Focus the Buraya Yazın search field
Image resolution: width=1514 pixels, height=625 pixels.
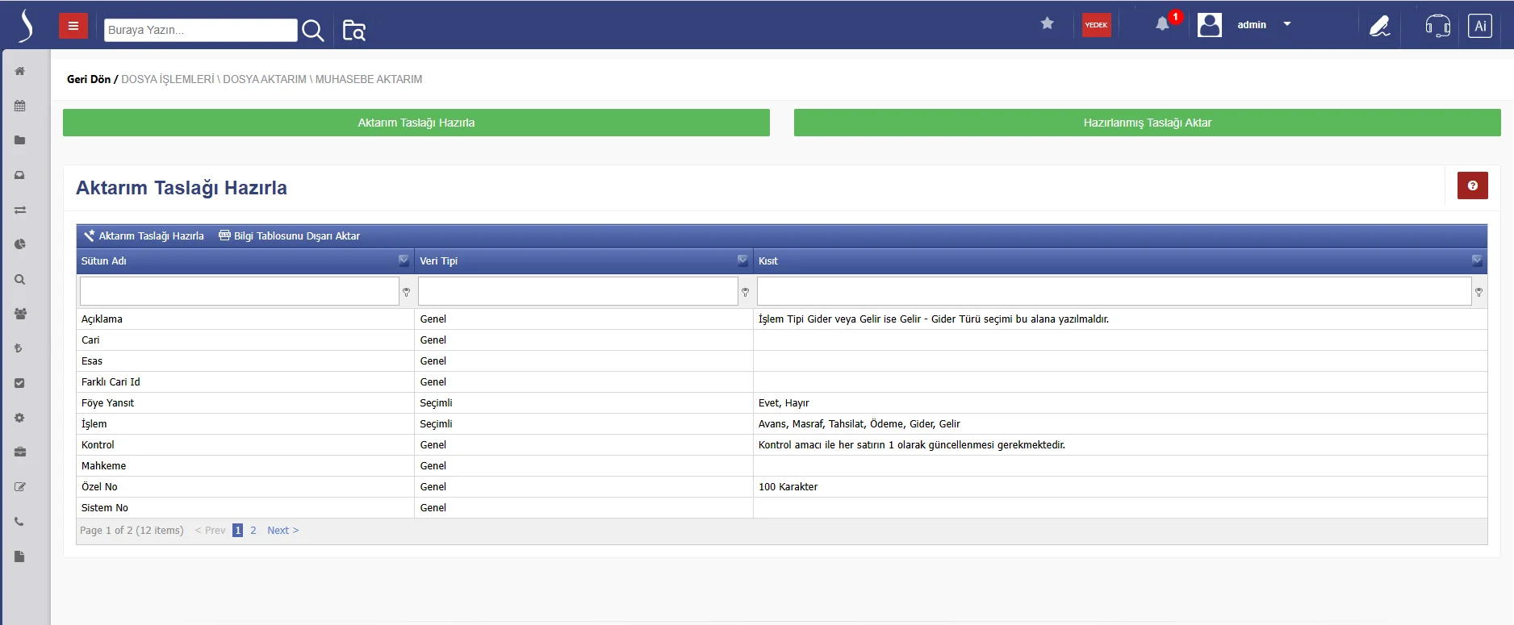[200, 30]
